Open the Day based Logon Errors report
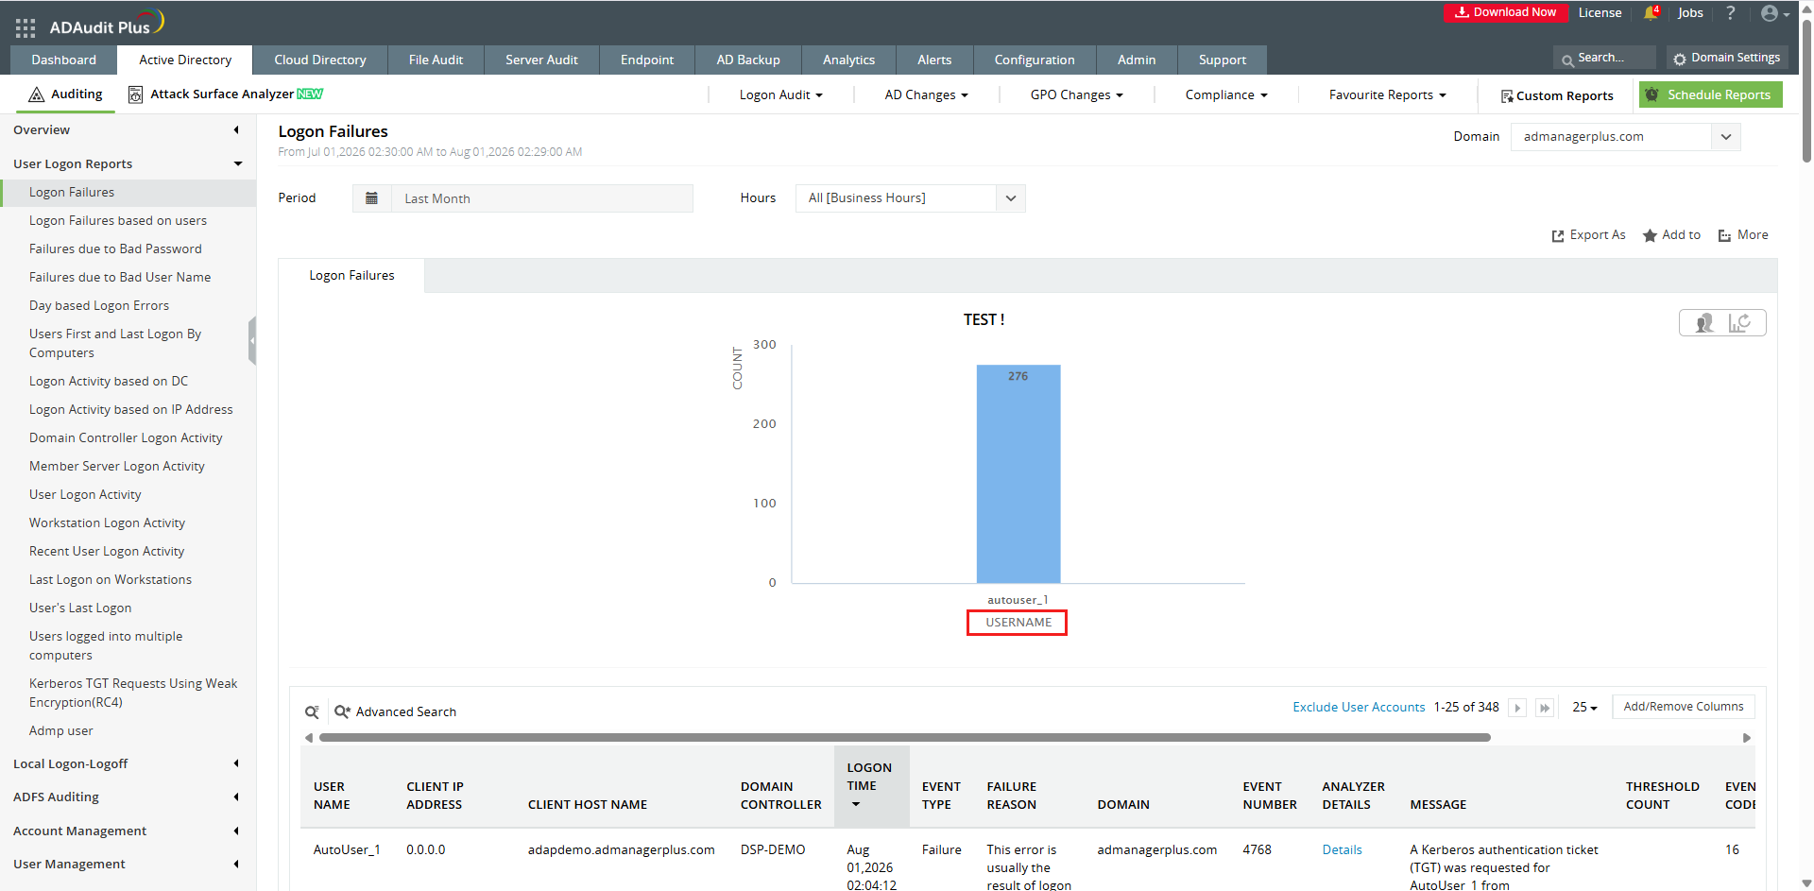Image resolution: width=1814 pixels, height=891 pixels. click(x=99, y=306)
